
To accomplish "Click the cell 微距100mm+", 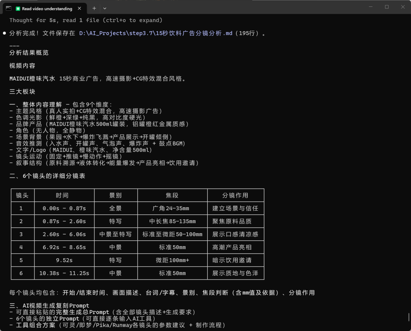I will pyautogui.click(x=172, y=260).
